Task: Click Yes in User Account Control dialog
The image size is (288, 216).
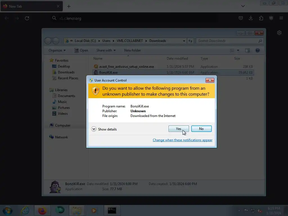Action: (x=179, y=129)
